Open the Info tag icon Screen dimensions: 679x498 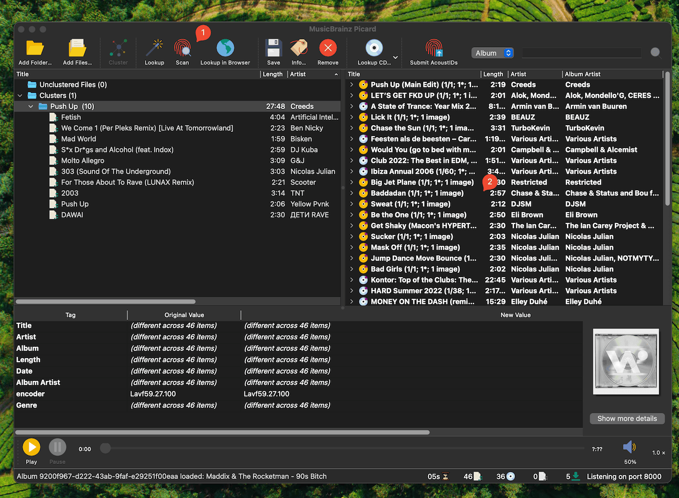[x=299, y=49]
